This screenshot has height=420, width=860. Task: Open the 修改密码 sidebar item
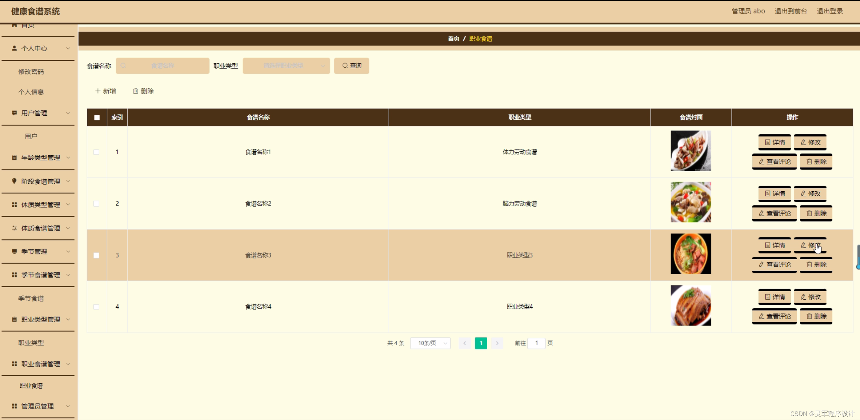click(x=31, y=72)
